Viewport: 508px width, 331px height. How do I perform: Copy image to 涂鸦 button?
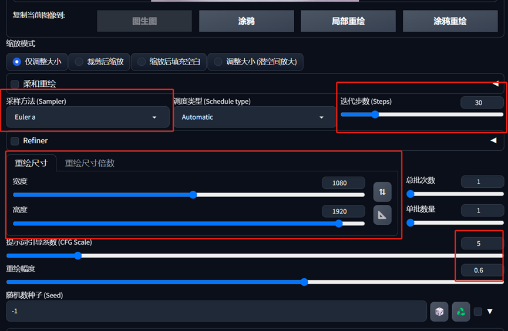(x=247, y=21)
